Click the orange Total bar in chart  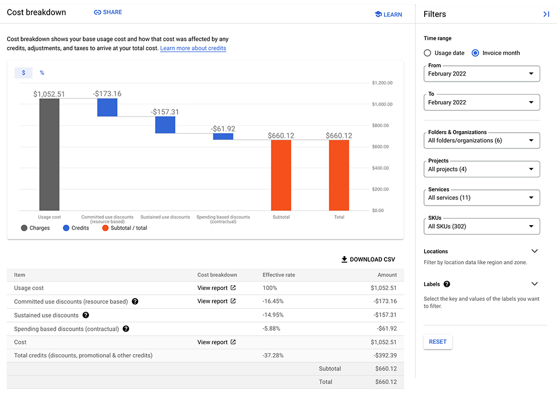click(x=339, y=175)
